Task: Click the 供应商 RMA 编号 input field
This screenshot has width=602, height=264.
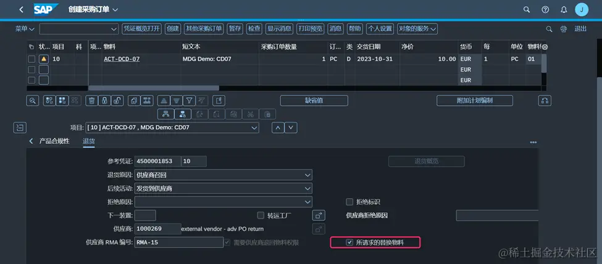Action: pyautogui.click(x=179, y=242)
